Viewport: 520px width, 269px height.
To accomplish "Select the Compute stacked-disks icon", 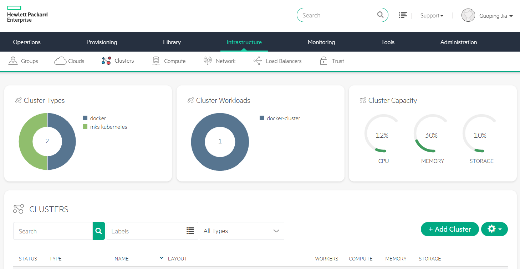I will 156,60.
